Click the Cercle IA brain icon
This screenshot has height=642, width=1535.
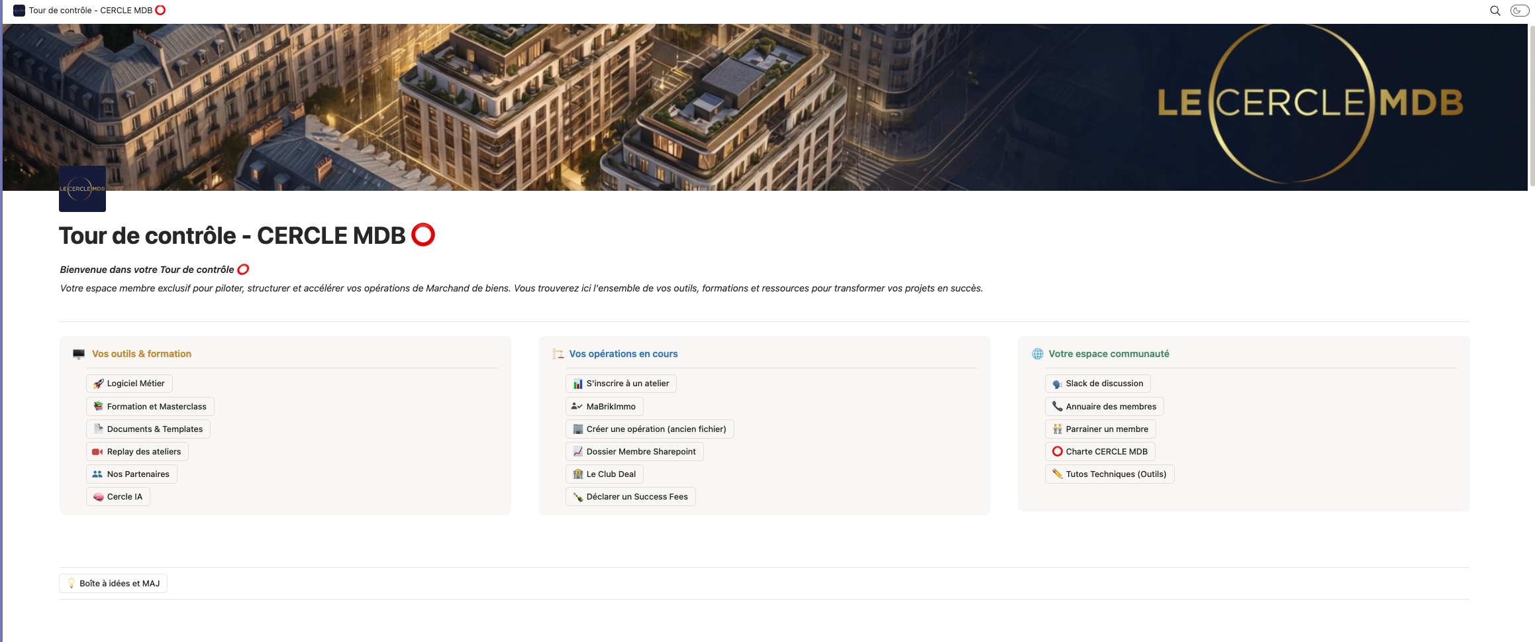tap(98, 497)
